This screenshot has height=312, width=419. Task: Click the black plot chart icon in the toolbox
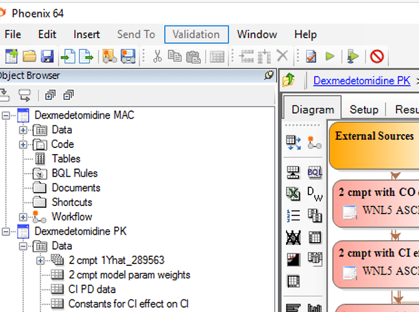[293, 260]
